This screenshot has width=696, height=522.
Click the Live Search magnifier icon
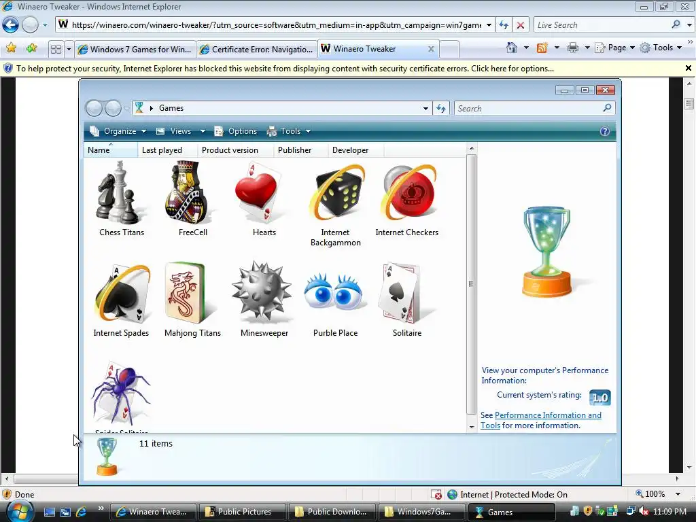click(676, 25)
